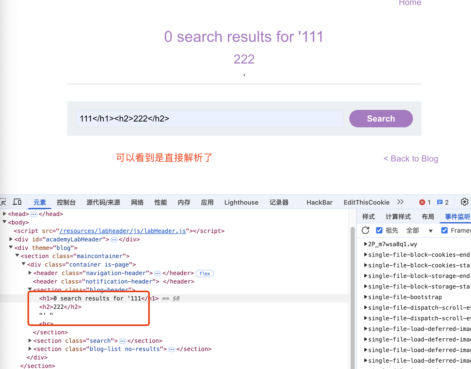
Task: Click the blue issues message icon
Action: click(x=440, y=202)
